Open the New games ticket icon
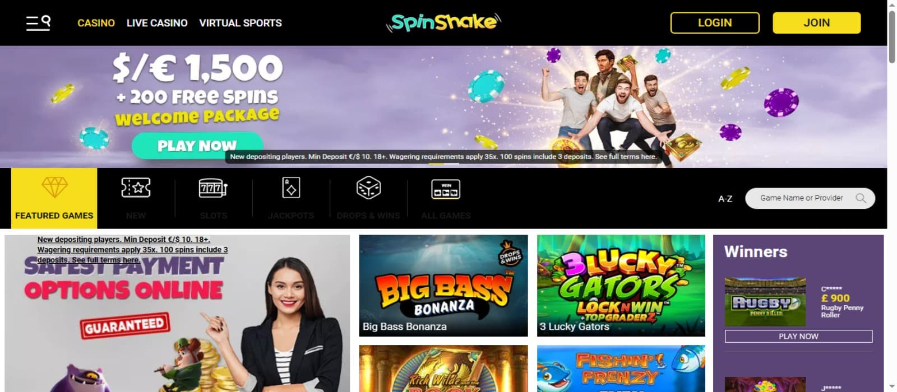Screen dimensions: 897x392 click(136, 188)
